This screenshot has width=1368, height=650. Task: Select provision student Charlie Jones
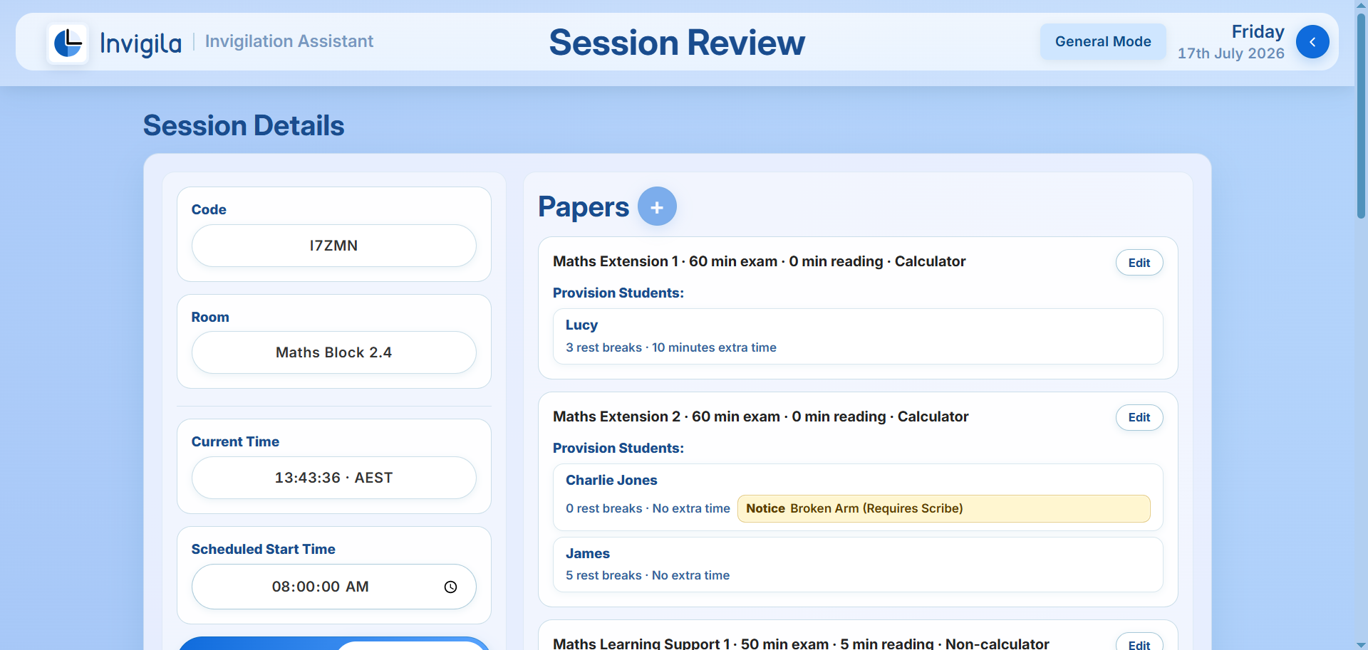click(858, 497)
